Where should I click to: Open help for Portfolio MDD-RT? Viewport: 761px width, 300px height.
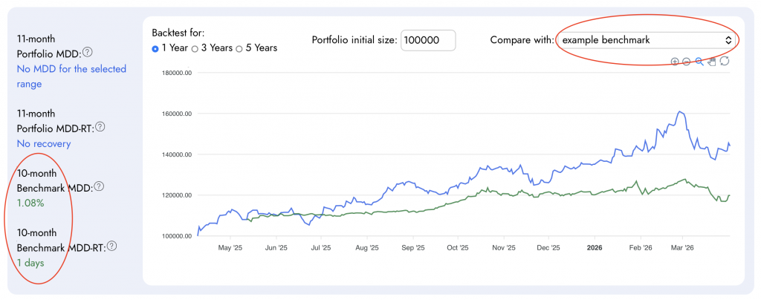pyautogui.click(x=100, y=127)
